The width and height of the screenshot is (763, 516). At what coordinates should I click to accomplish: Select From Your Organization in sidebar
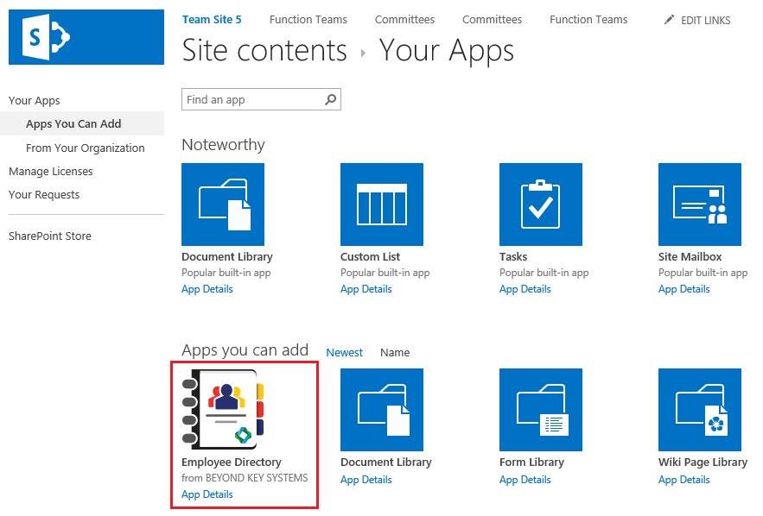pos(86,148)
